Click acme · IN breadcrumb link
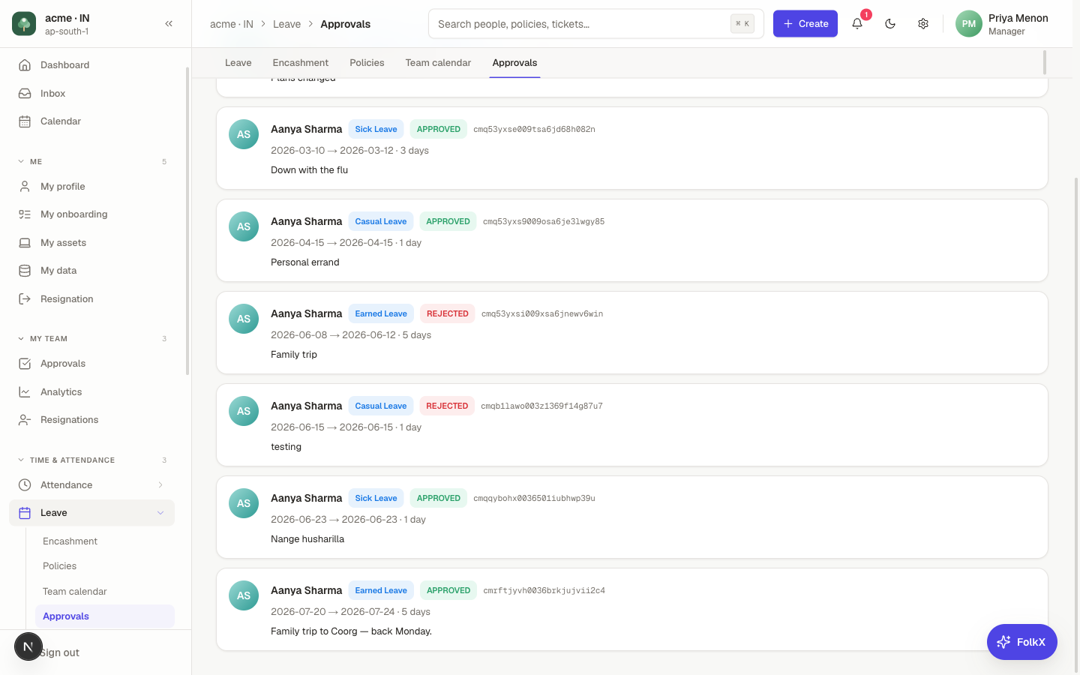The height and width of the screenshot is (675, 1080). tap(232, 24)
